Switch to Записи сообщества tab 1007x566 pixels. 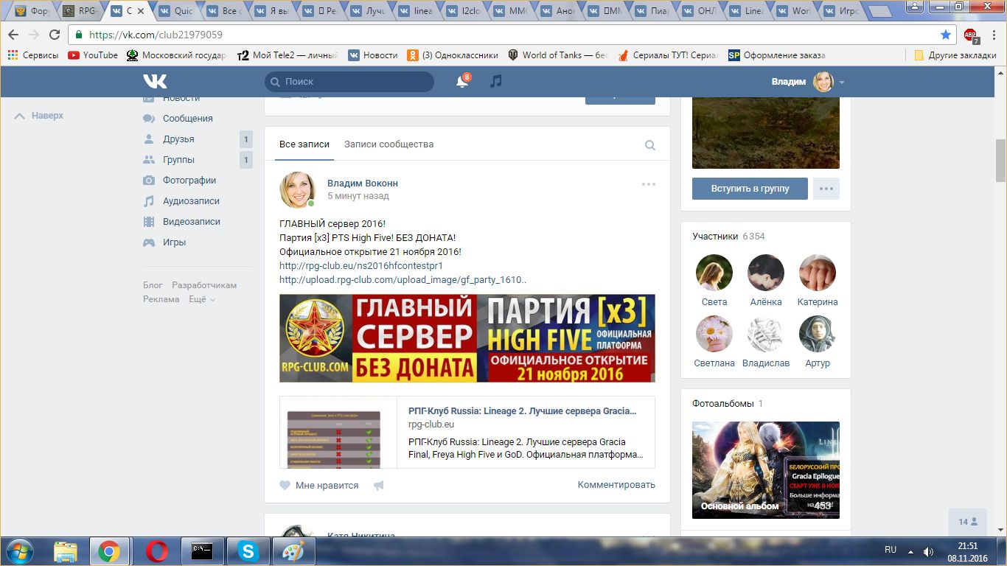pos(388,144)
